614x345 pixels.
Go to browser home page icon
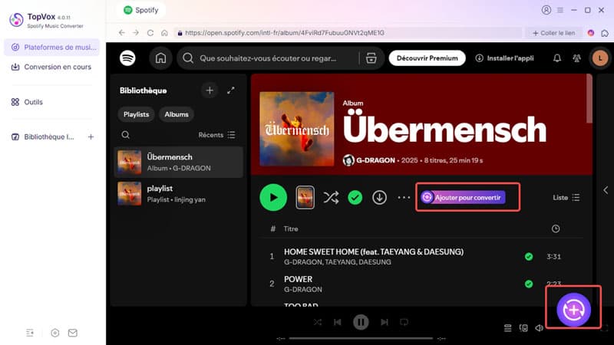pyautogui.click(x=164, y=33)
